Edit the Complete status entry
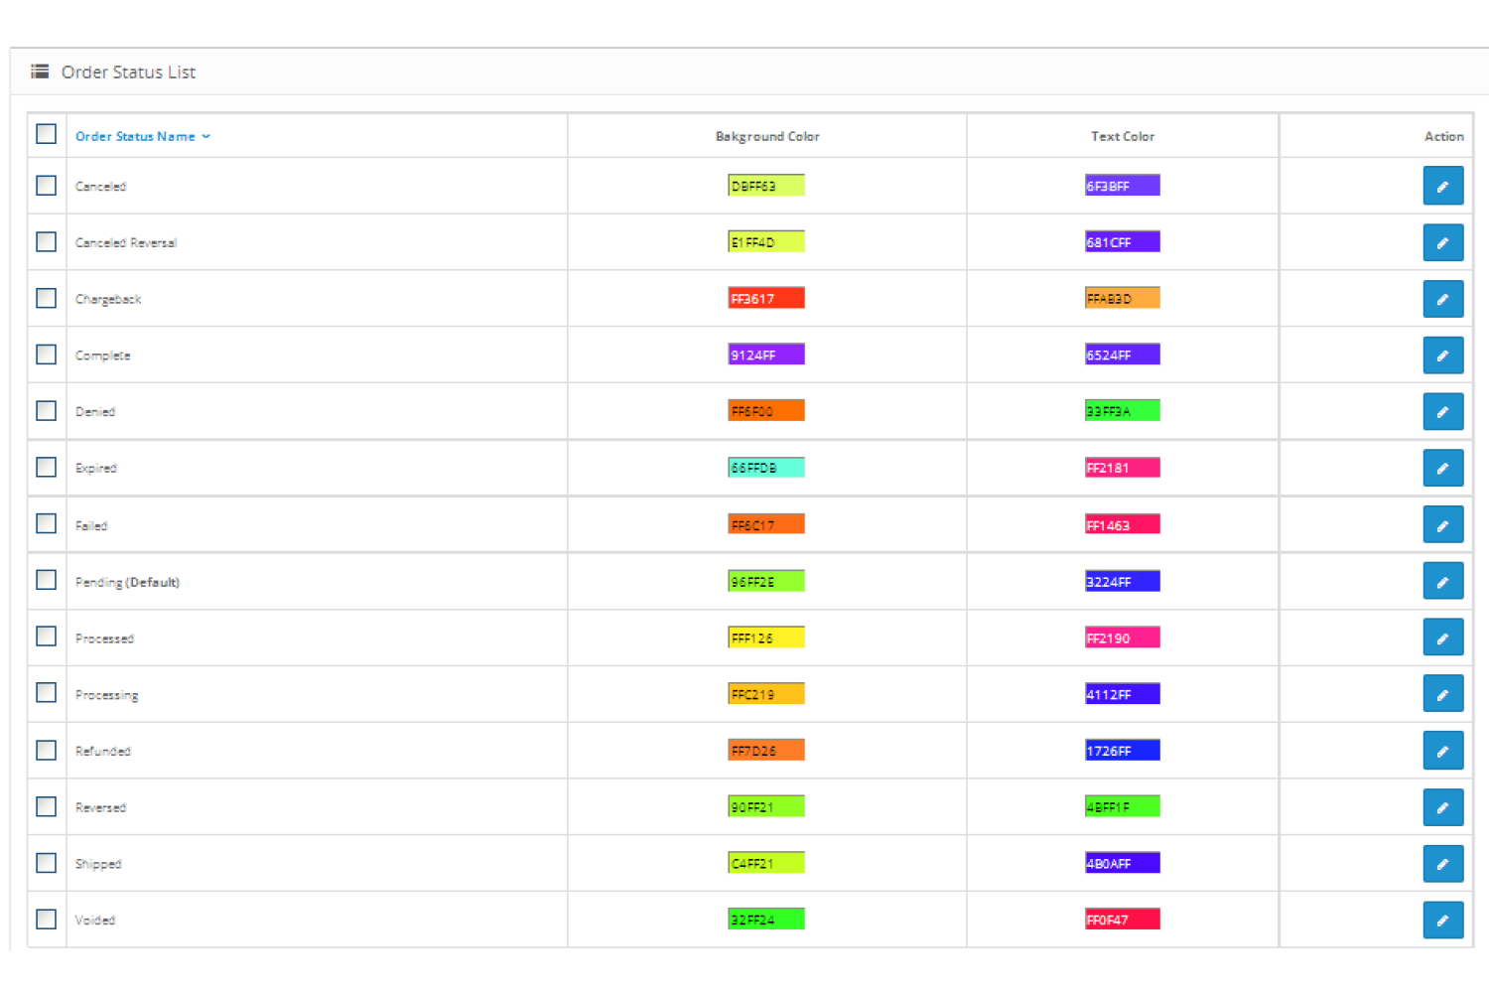This screenshot has width=1489, height=993. click(x=1442, y=355)
